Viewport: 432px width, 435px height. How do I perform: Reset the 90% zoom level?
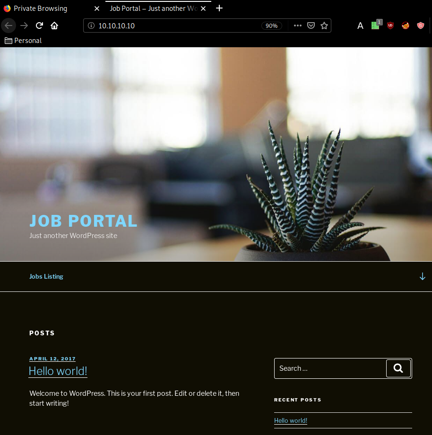tap(271, 26)
